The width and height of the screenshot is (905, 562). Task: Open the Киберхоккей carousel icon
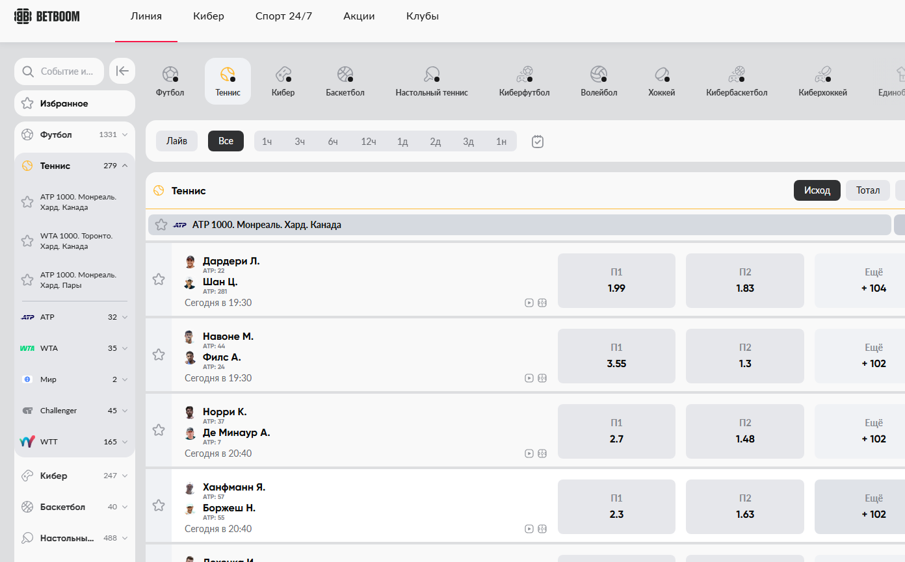coord(822,81)
